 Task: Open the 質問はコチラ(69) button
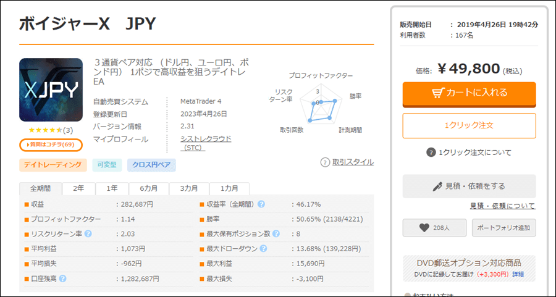point(51,144)
